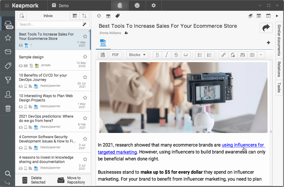This screenshot has width=284, height=187.
Task: Toggle bold formatting in editor toolbar
Action: point(157,55)
